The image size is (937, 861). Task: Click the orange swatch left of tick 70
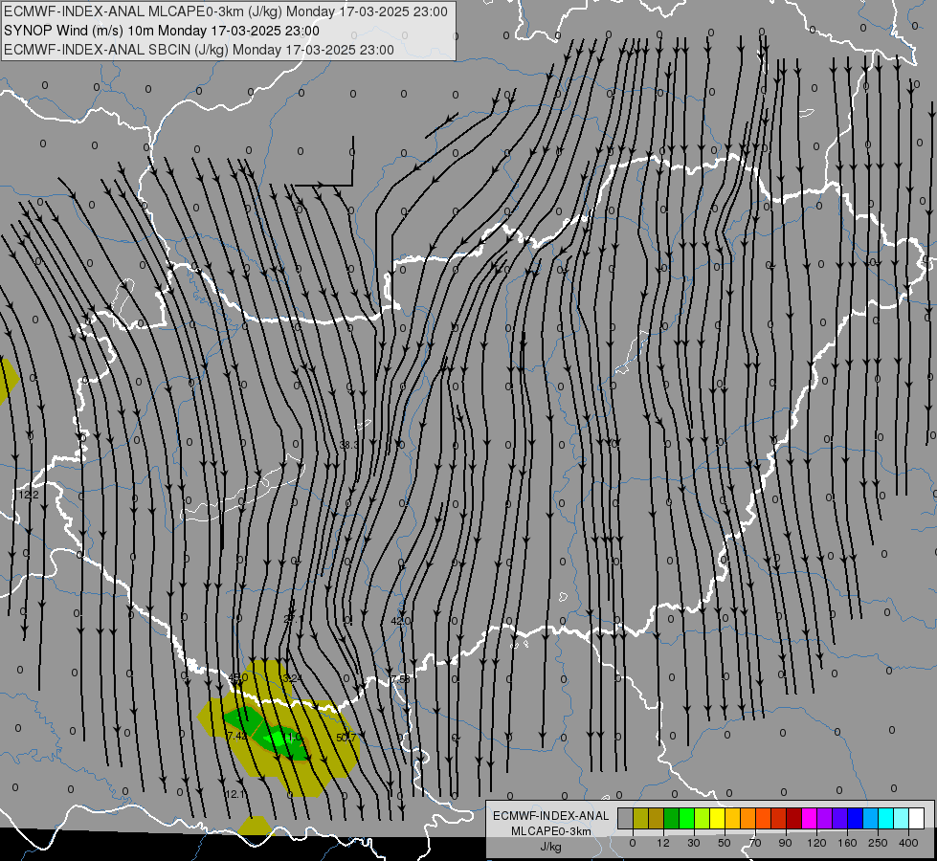[748, 818]
